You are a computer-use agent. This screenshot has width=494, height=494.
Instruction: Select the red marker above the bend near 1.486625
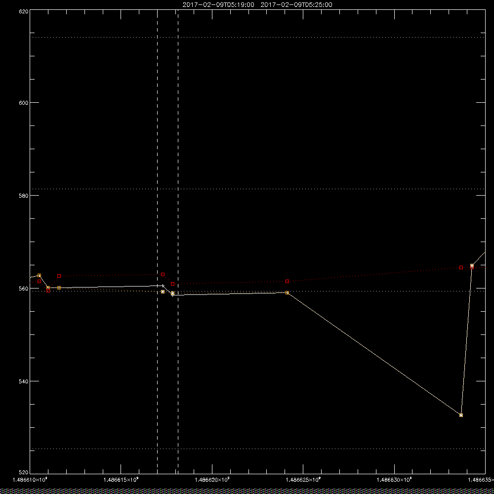coord(287,282)
